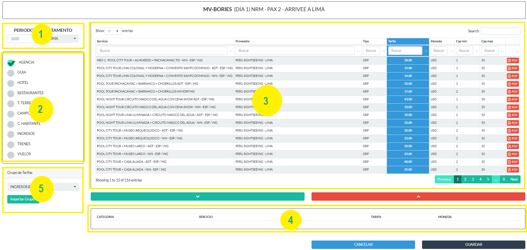527x250 pixels.
Task: Open the Grupo de Tarifas dropdown
Action: point(43,187)
